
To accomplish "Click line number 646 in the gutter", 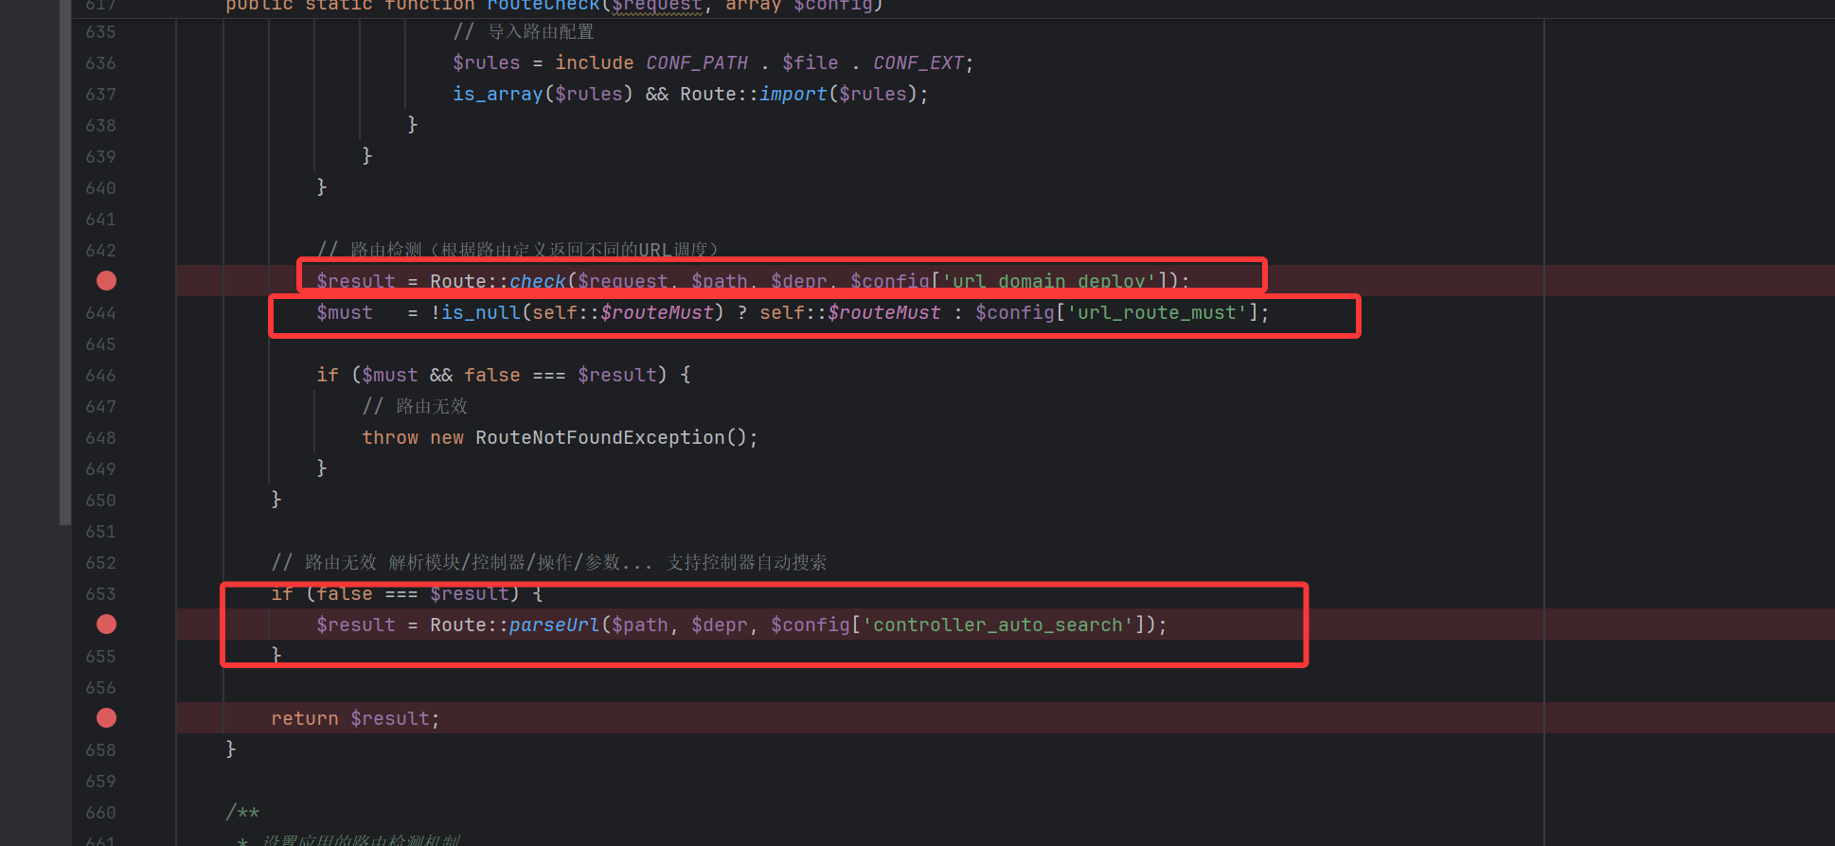I will (x=100, y=376).
